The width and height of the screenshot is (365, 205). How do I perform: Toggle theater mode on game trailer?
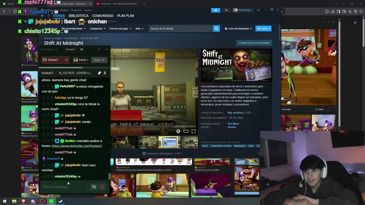tap(186, 131)
